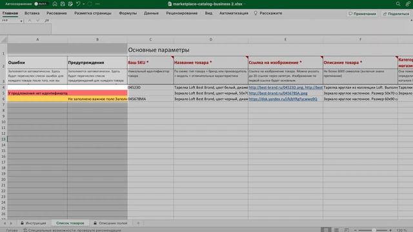
Task: Click the insert function fx icon
Action: (47, 21)
